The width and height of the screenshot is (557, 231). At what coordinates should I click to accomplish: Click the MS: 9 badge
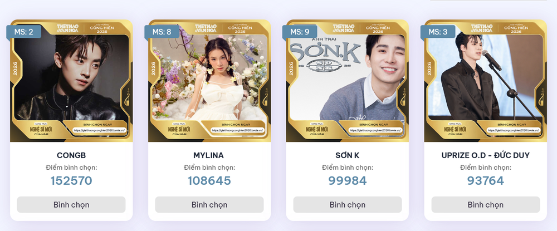tap(300, 32)
